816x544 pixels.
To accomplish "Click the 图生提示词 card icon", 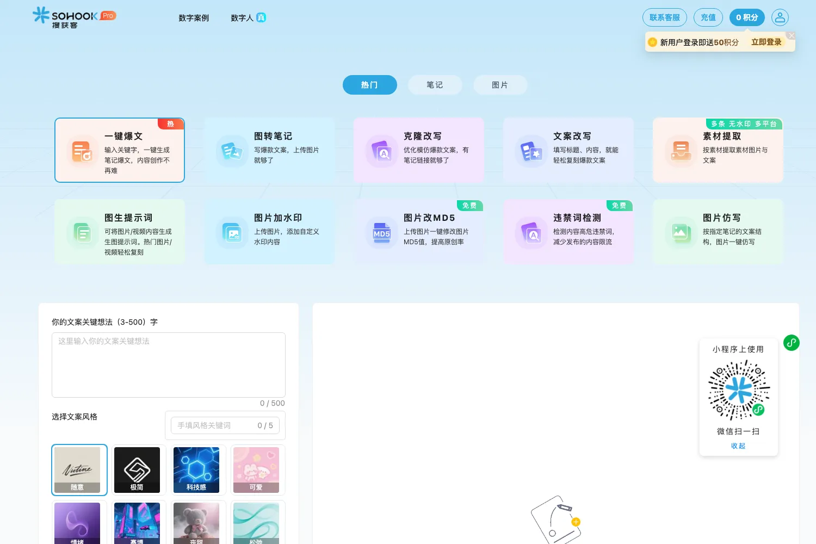I will pyautogui.click(x=82, y=232).
